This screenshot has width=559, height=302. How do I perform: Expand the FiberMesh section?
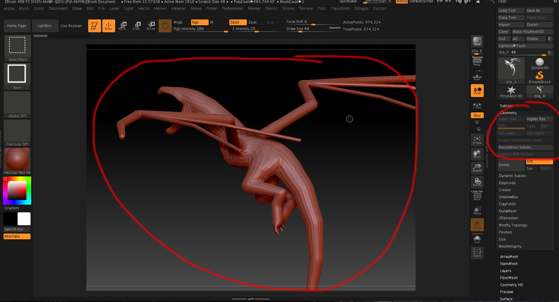point(509,278)
